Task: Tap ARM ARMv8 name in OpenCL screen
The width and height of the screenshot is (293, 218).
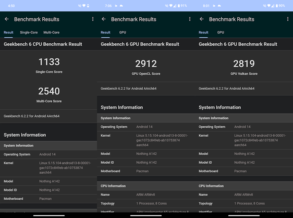Action: point(145,195)
